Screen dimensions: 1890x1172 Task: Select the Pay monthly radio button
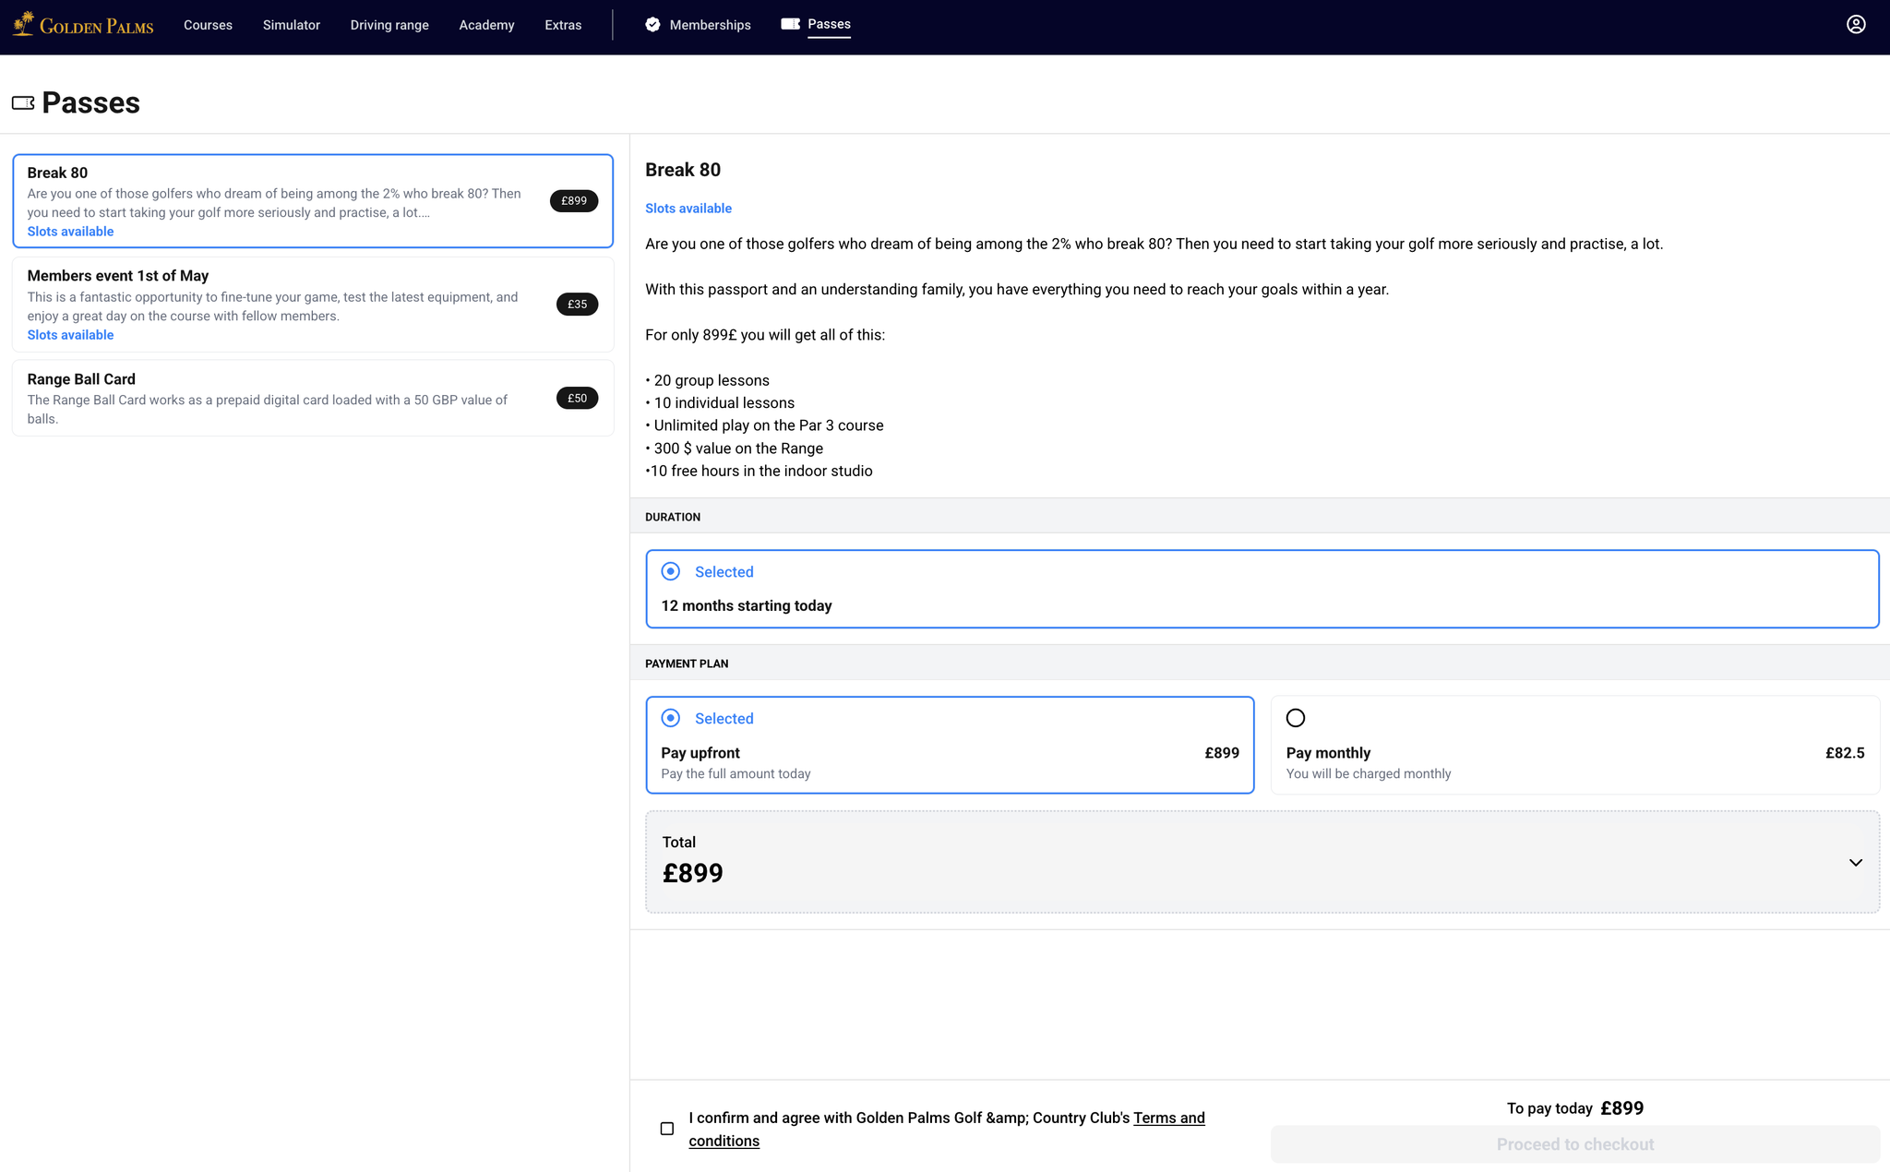pos(1296,718)
